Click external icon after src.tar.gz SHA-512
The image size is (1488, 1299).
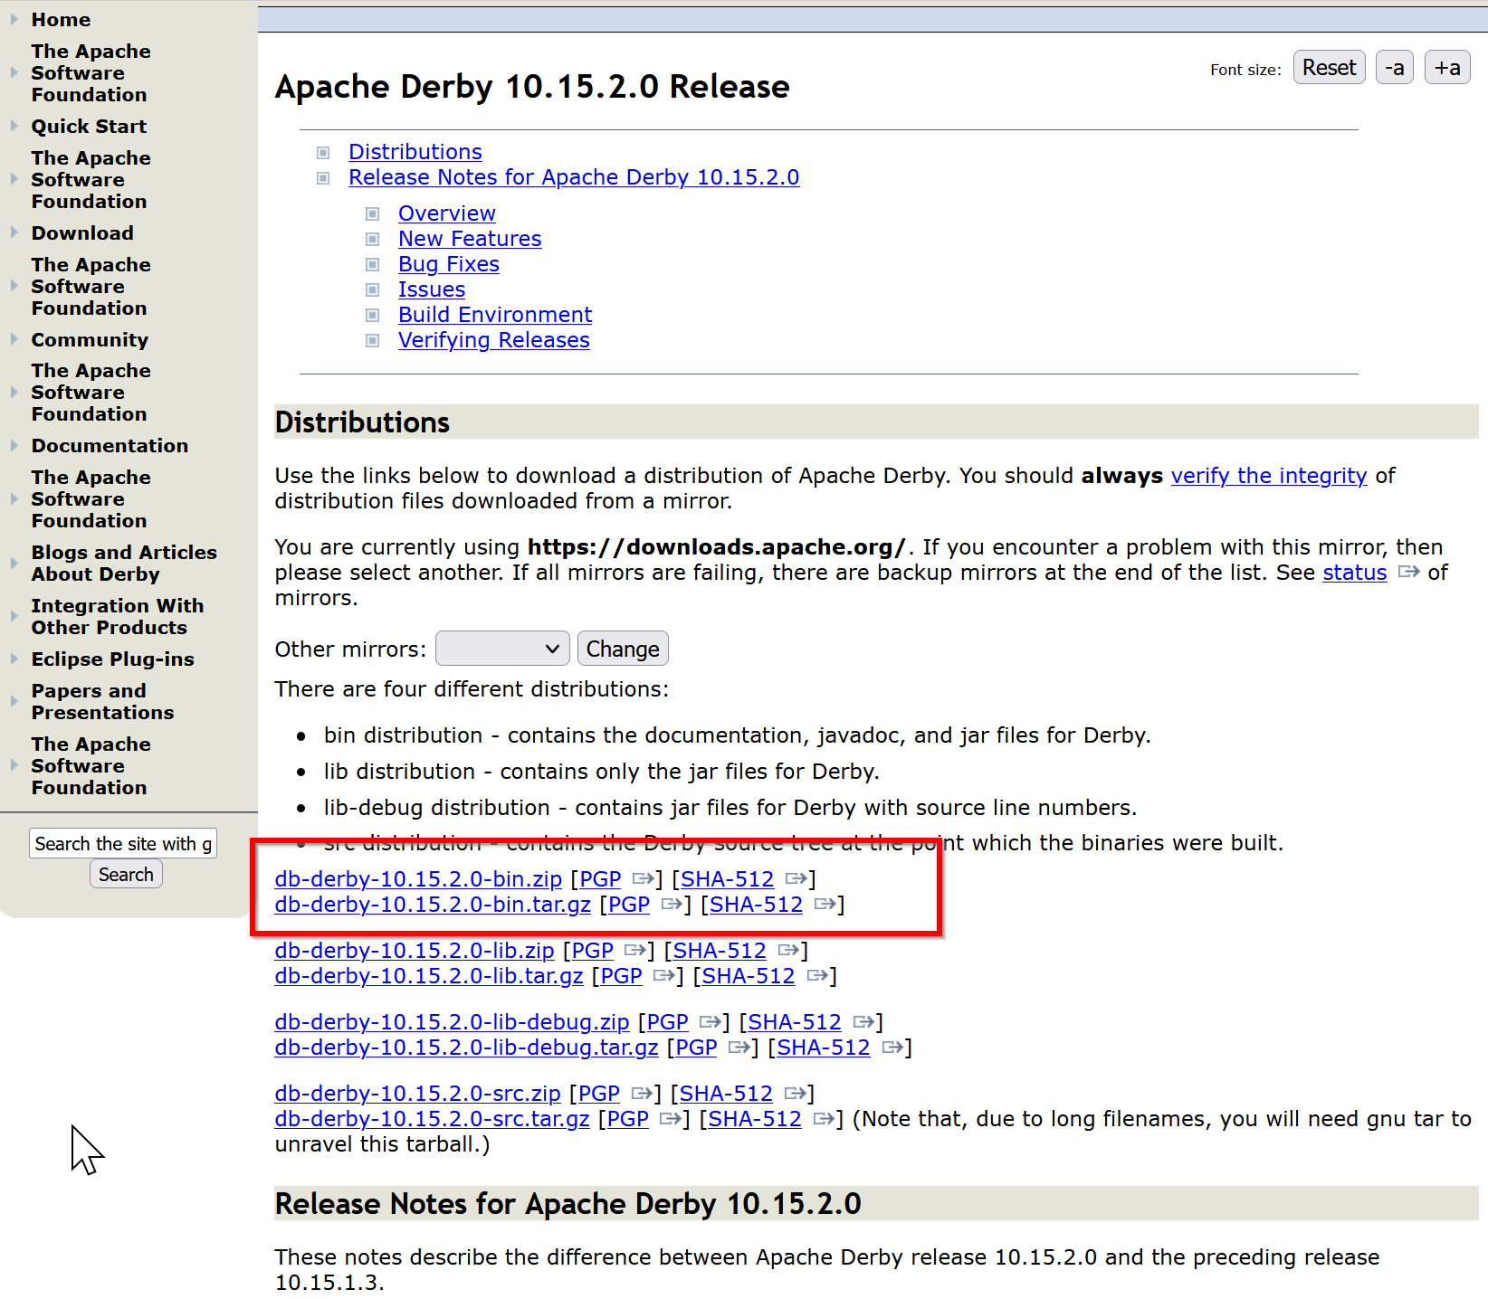[x=823, y=1118]
